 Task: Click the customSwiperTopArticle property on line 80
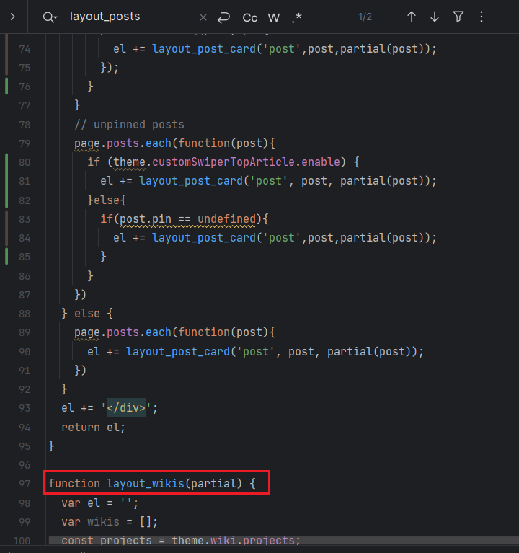218,162
